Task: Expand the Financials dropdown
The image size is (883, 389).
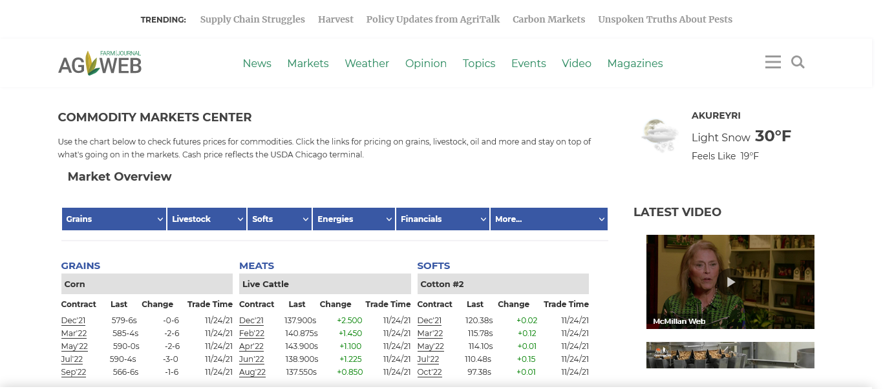Action: click(x=443, y=219)
